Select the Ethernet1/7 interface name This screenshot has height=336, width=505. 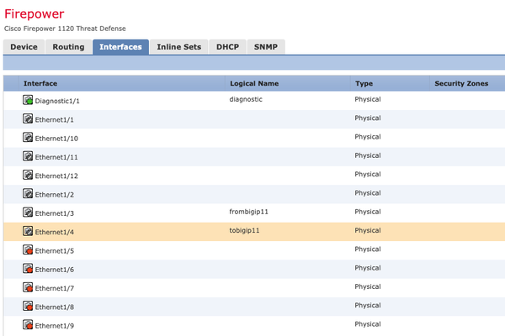tap(55, 288)
